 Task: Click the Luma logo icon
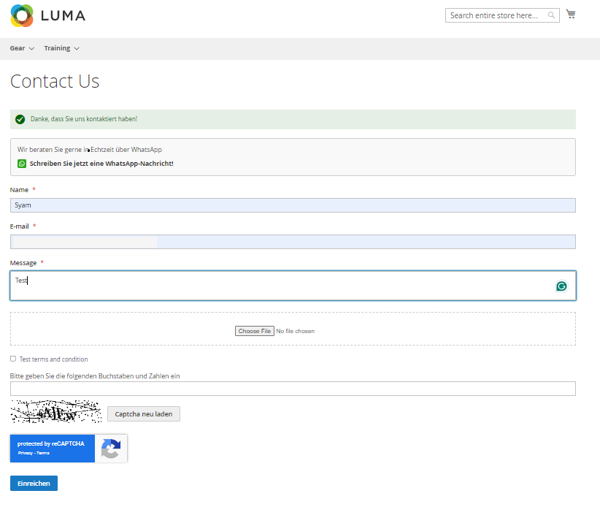(22, 15)
